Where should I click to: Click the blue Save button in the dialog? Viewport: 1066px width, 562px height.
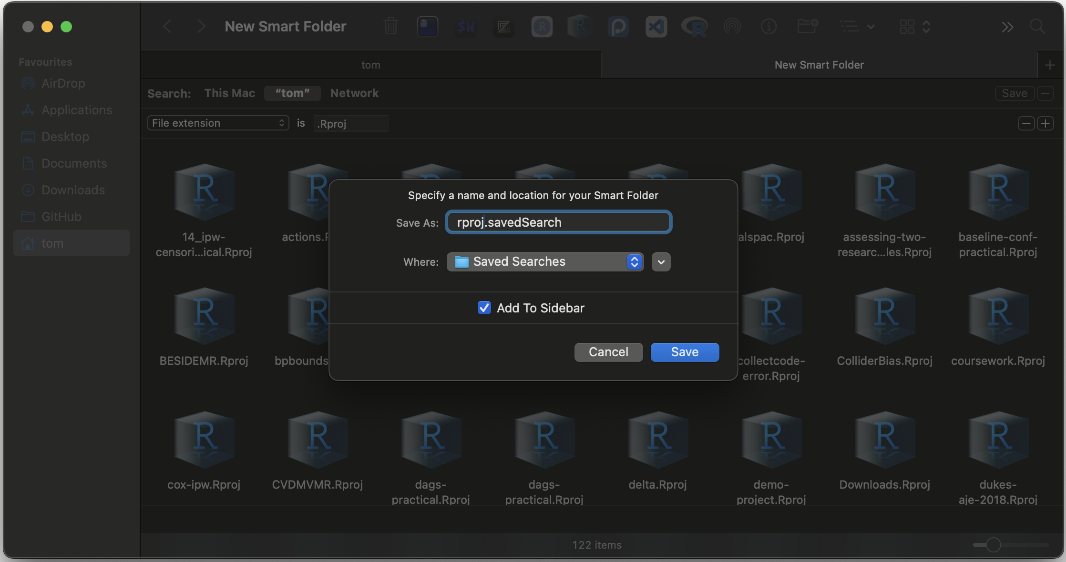coord(685,352)
